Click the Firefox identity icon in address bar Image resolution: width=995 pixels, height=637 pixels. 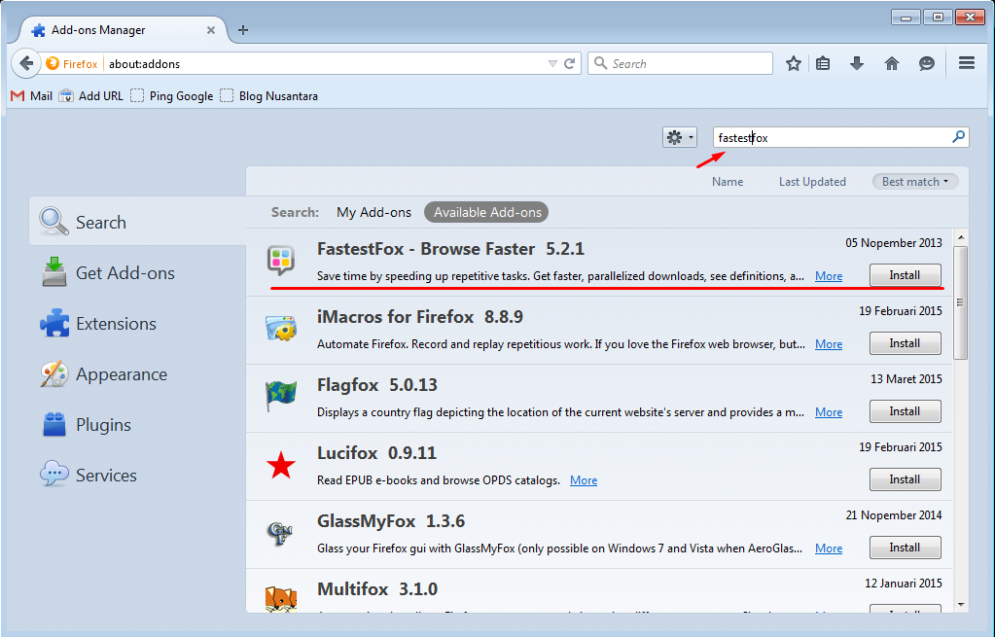53,63
